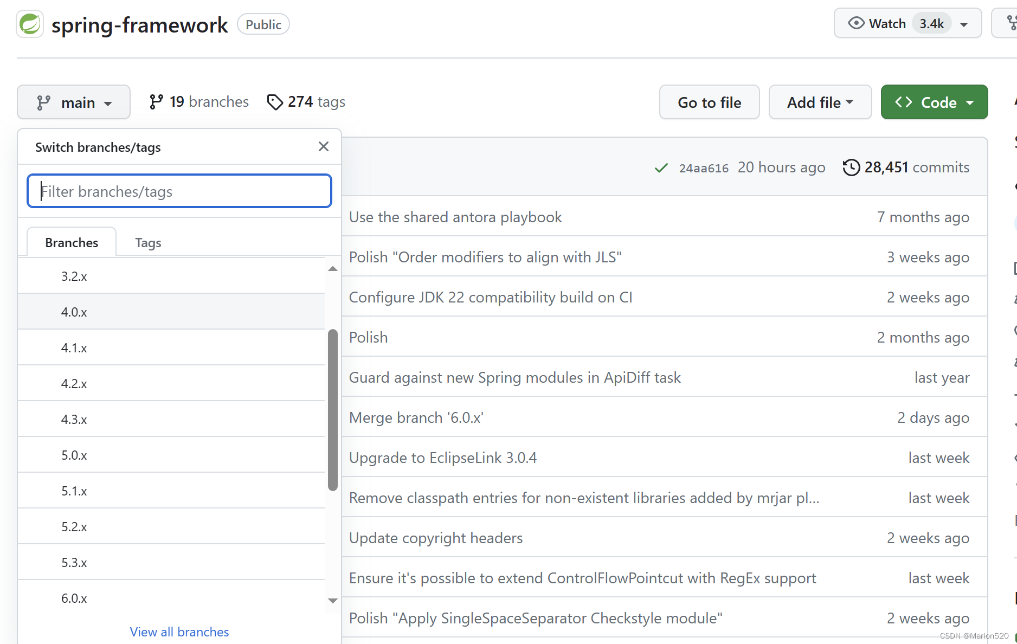This screenshot has height=644, width=1017.
Task: Open 'Polish "Apply SingleSpaceSeparator Checkstyle module"' commit
Action: (536, 618)
